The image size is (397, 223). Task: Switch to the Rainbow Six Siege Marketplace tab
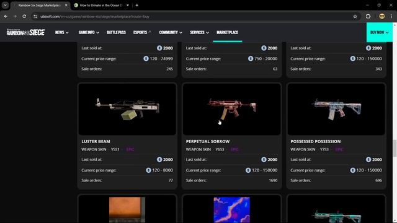point(39,5)
